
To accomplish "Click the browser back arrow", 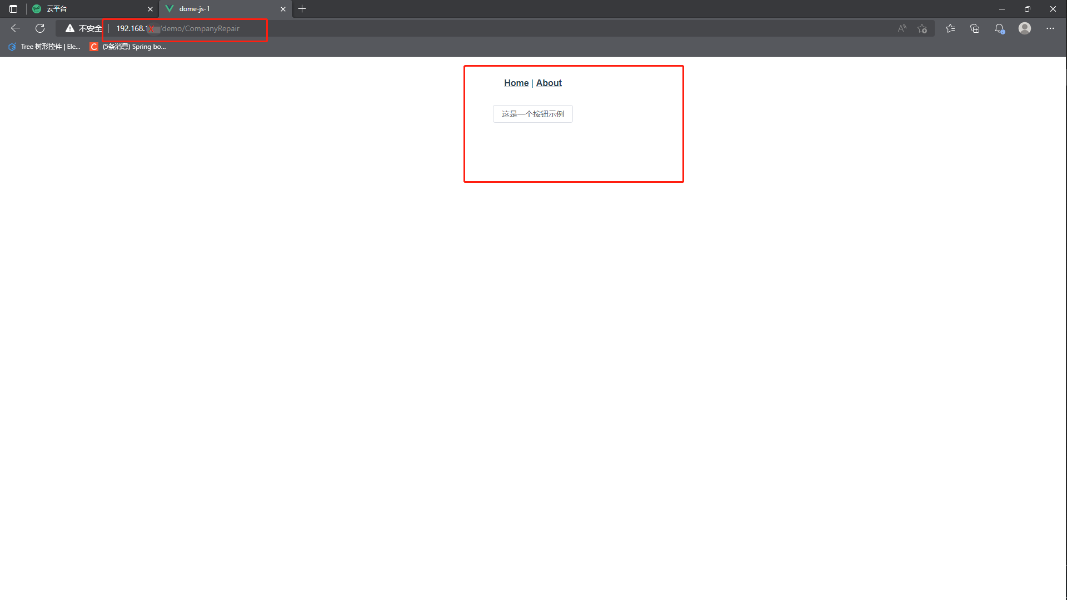I will coord(16,28).
